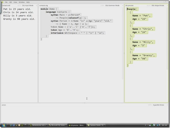This screenshot has height=128, width=170.
Task: Click zoom percentage in contacts.mg pane
Action: coord(102,5)
